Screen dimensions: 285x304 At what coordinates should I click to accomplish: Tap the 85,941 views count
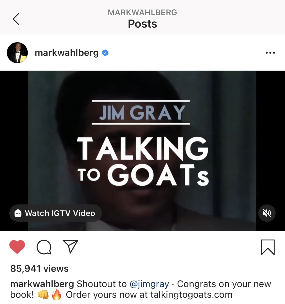tap(40, 269)
